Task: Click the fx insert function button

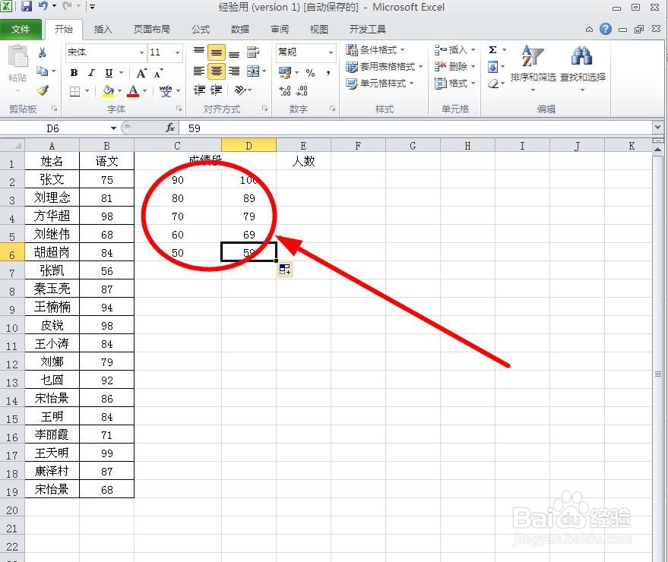Action: click(170, 128)
